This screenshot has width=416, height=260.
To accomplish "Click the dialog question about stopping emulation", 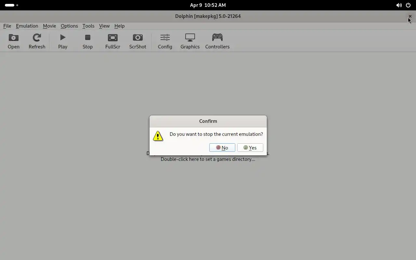I will [x=216, y=134].
